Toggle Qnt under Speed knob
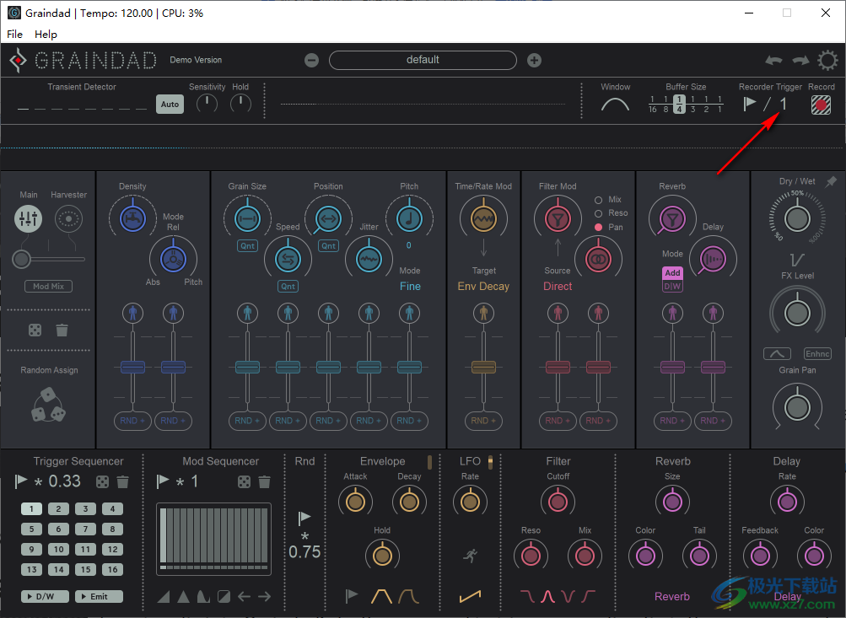 pos(288,287)
